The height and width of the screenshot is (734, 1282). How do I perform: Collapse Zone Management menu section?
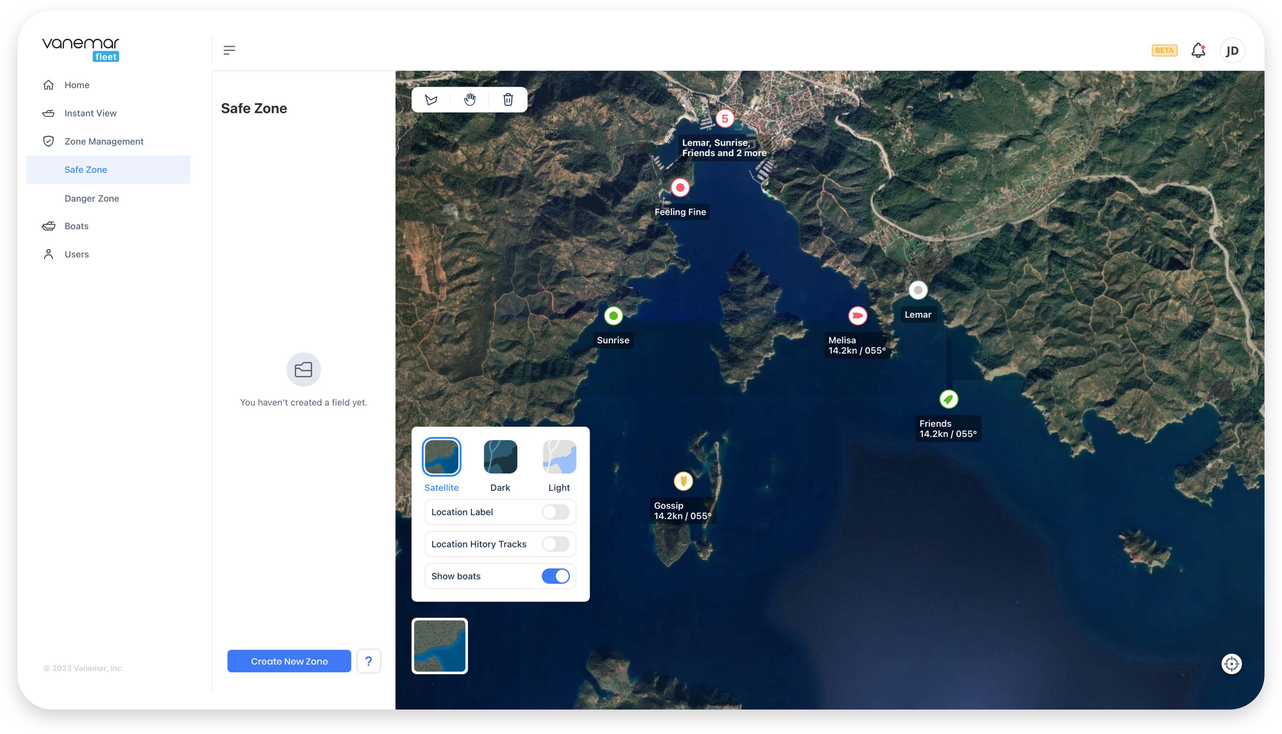click(x=108, y=141)
